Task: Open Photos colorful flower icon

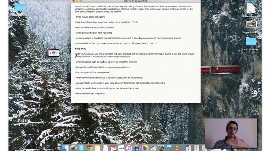Action: 145,148
